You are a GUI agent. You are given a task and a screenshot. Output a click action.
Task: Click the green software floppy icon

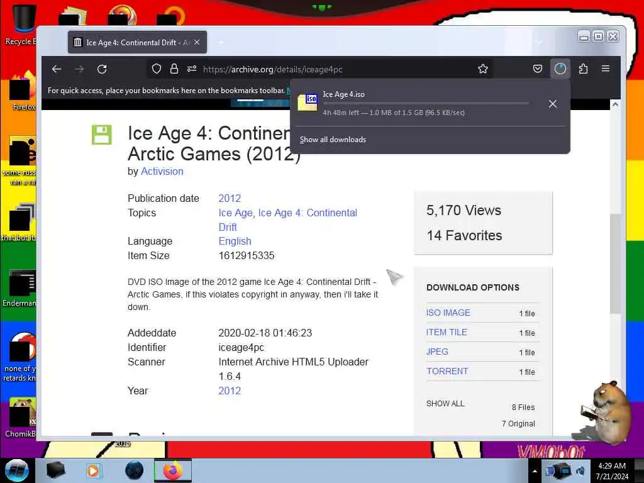101,135
